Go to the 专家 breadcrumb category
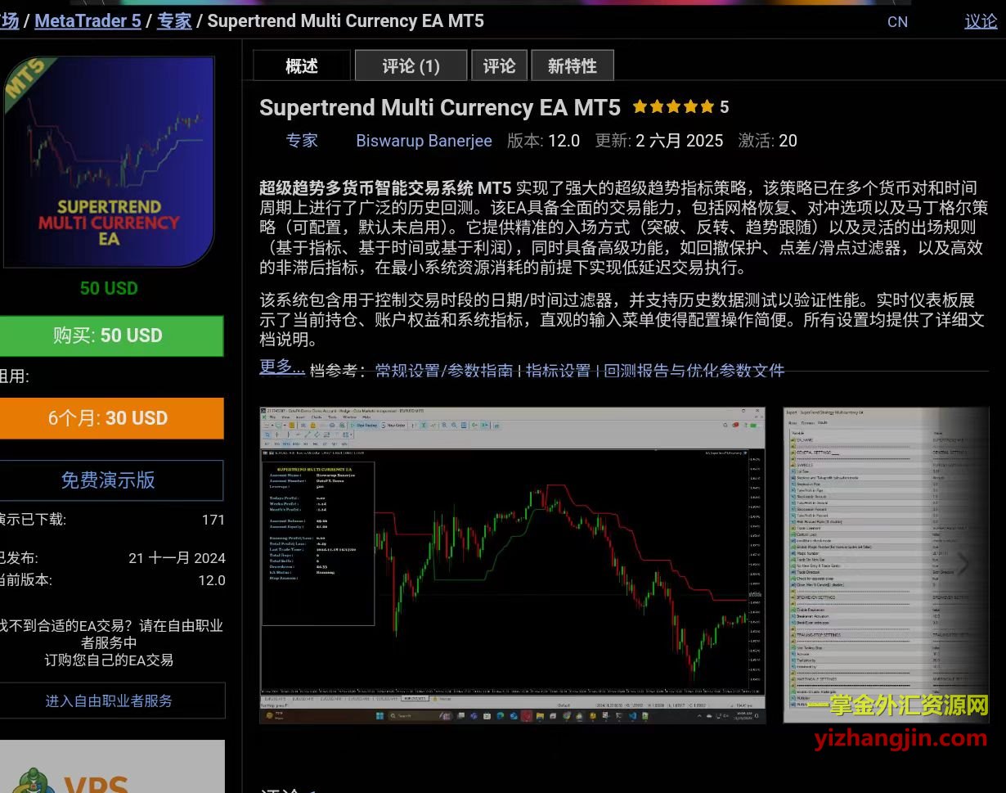The width and height of the screenshot is (1006, 793). click(x=174, y=21)
